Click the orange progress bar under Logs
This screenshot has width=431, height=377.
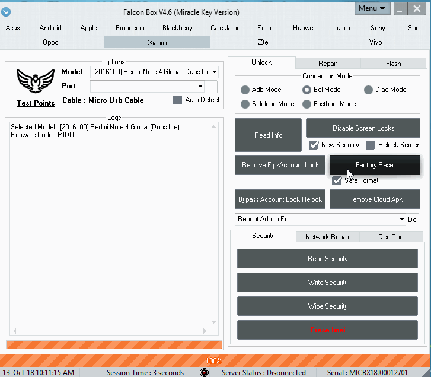[114, 345]
